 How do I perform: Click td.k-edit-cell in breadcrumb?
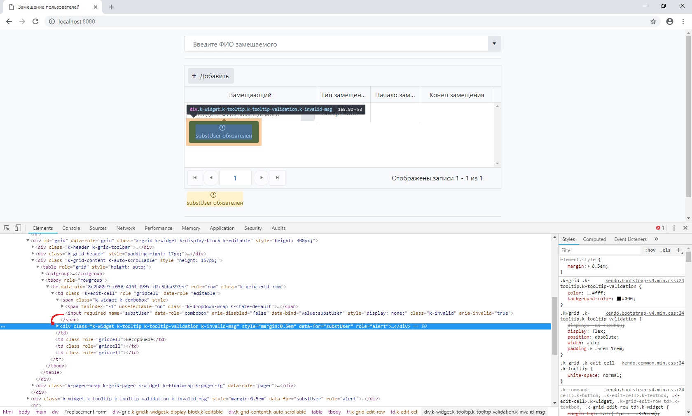(404, 412)
